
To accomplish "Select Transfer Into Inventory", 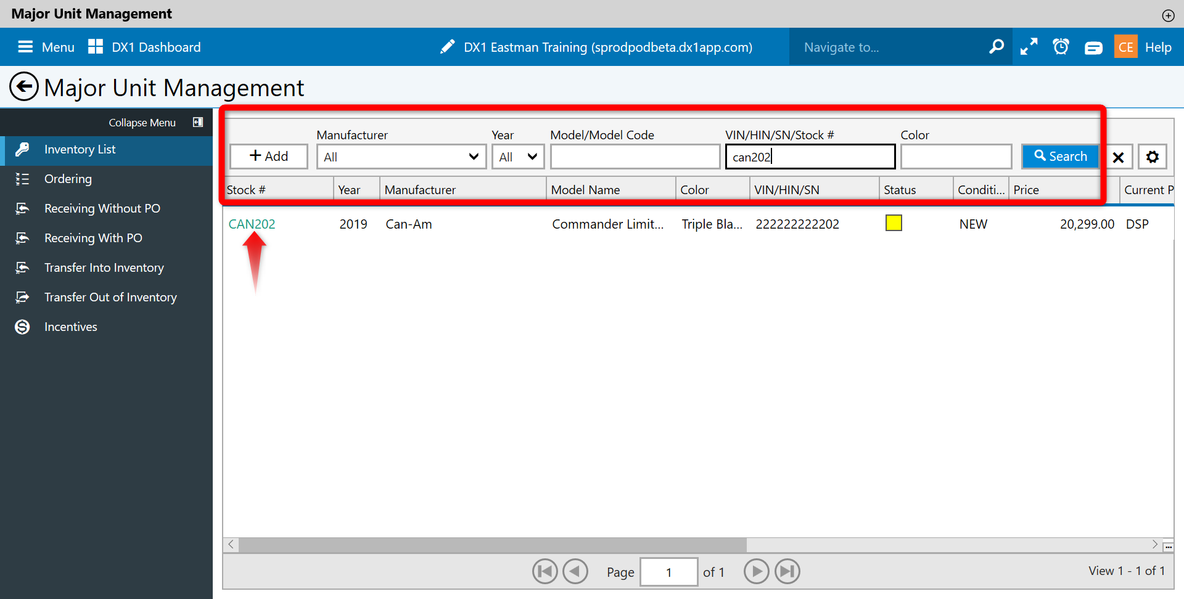I will (106, 267).
